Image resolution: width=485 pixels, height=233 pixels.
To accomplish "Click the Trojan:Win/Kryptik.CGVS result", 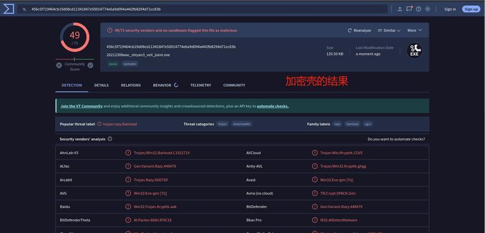I will (341, 153).
